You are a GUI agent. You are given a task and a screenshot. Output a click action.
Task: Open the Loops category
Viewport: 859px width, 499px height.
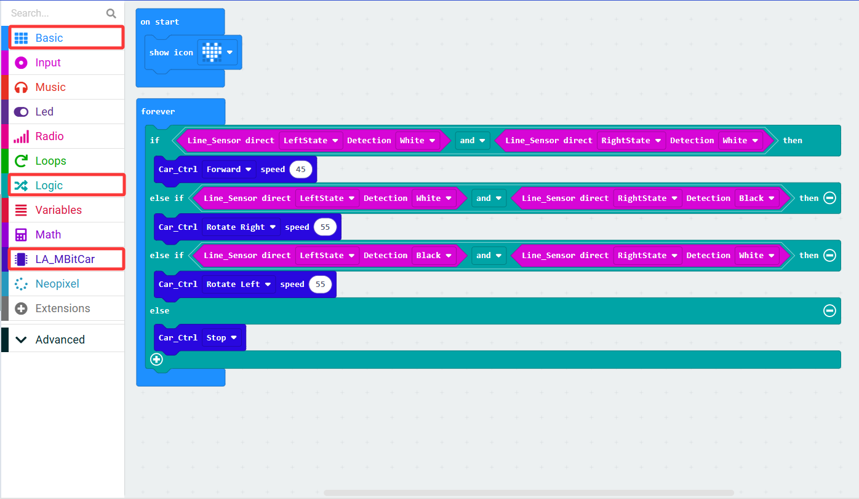click(x=66, y=161)
